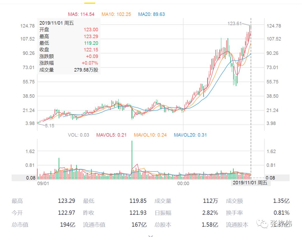Click the MA20: 89.63 indicator label
The width and height of the screenshot is (302, 237).
pyautogui.click(x=152, y=14)
